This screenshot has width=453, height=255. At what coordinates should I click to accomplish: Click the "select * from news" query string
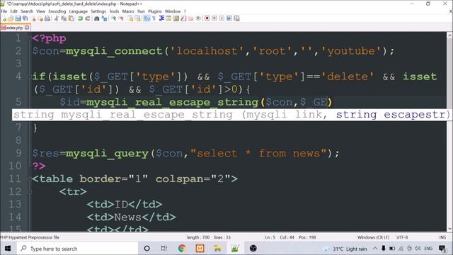(258, 153)
